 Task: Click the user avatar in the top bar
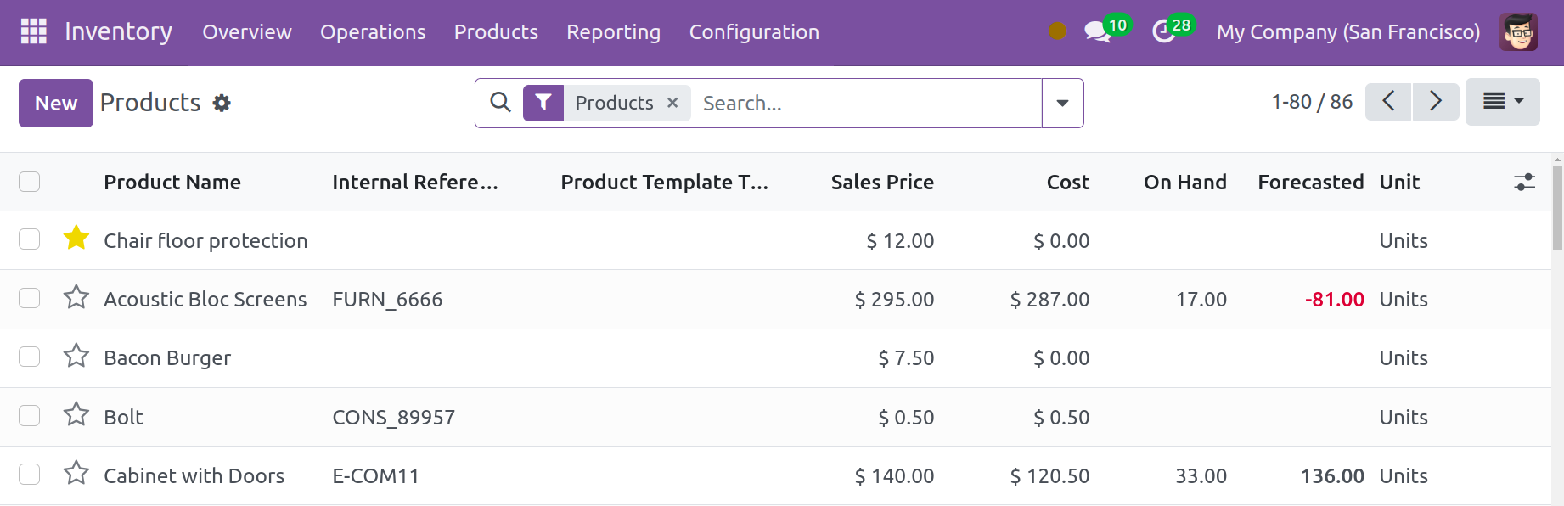[1518, 32]
